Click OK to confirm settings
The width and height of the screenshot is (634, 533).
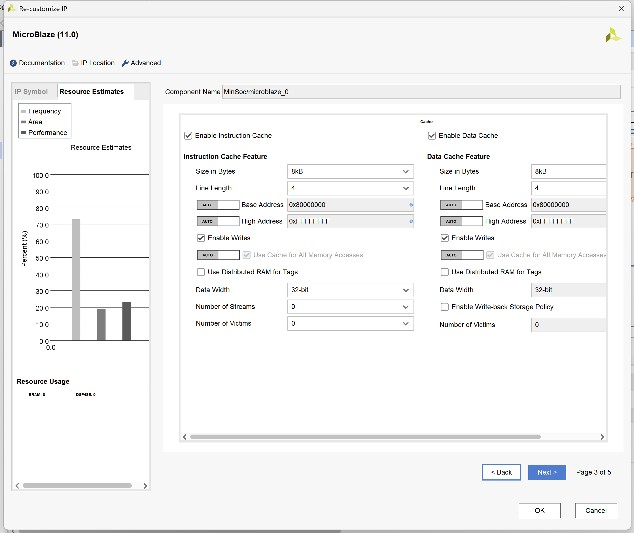540,510
